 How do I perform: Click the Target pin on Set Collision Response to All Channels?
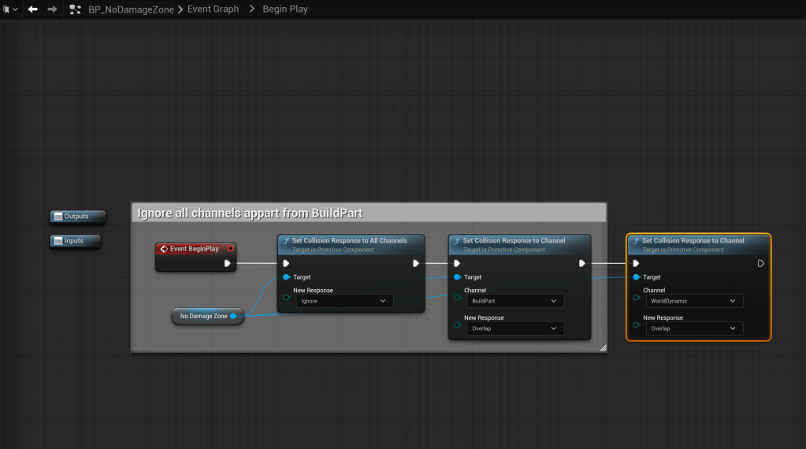pos(286,277)
